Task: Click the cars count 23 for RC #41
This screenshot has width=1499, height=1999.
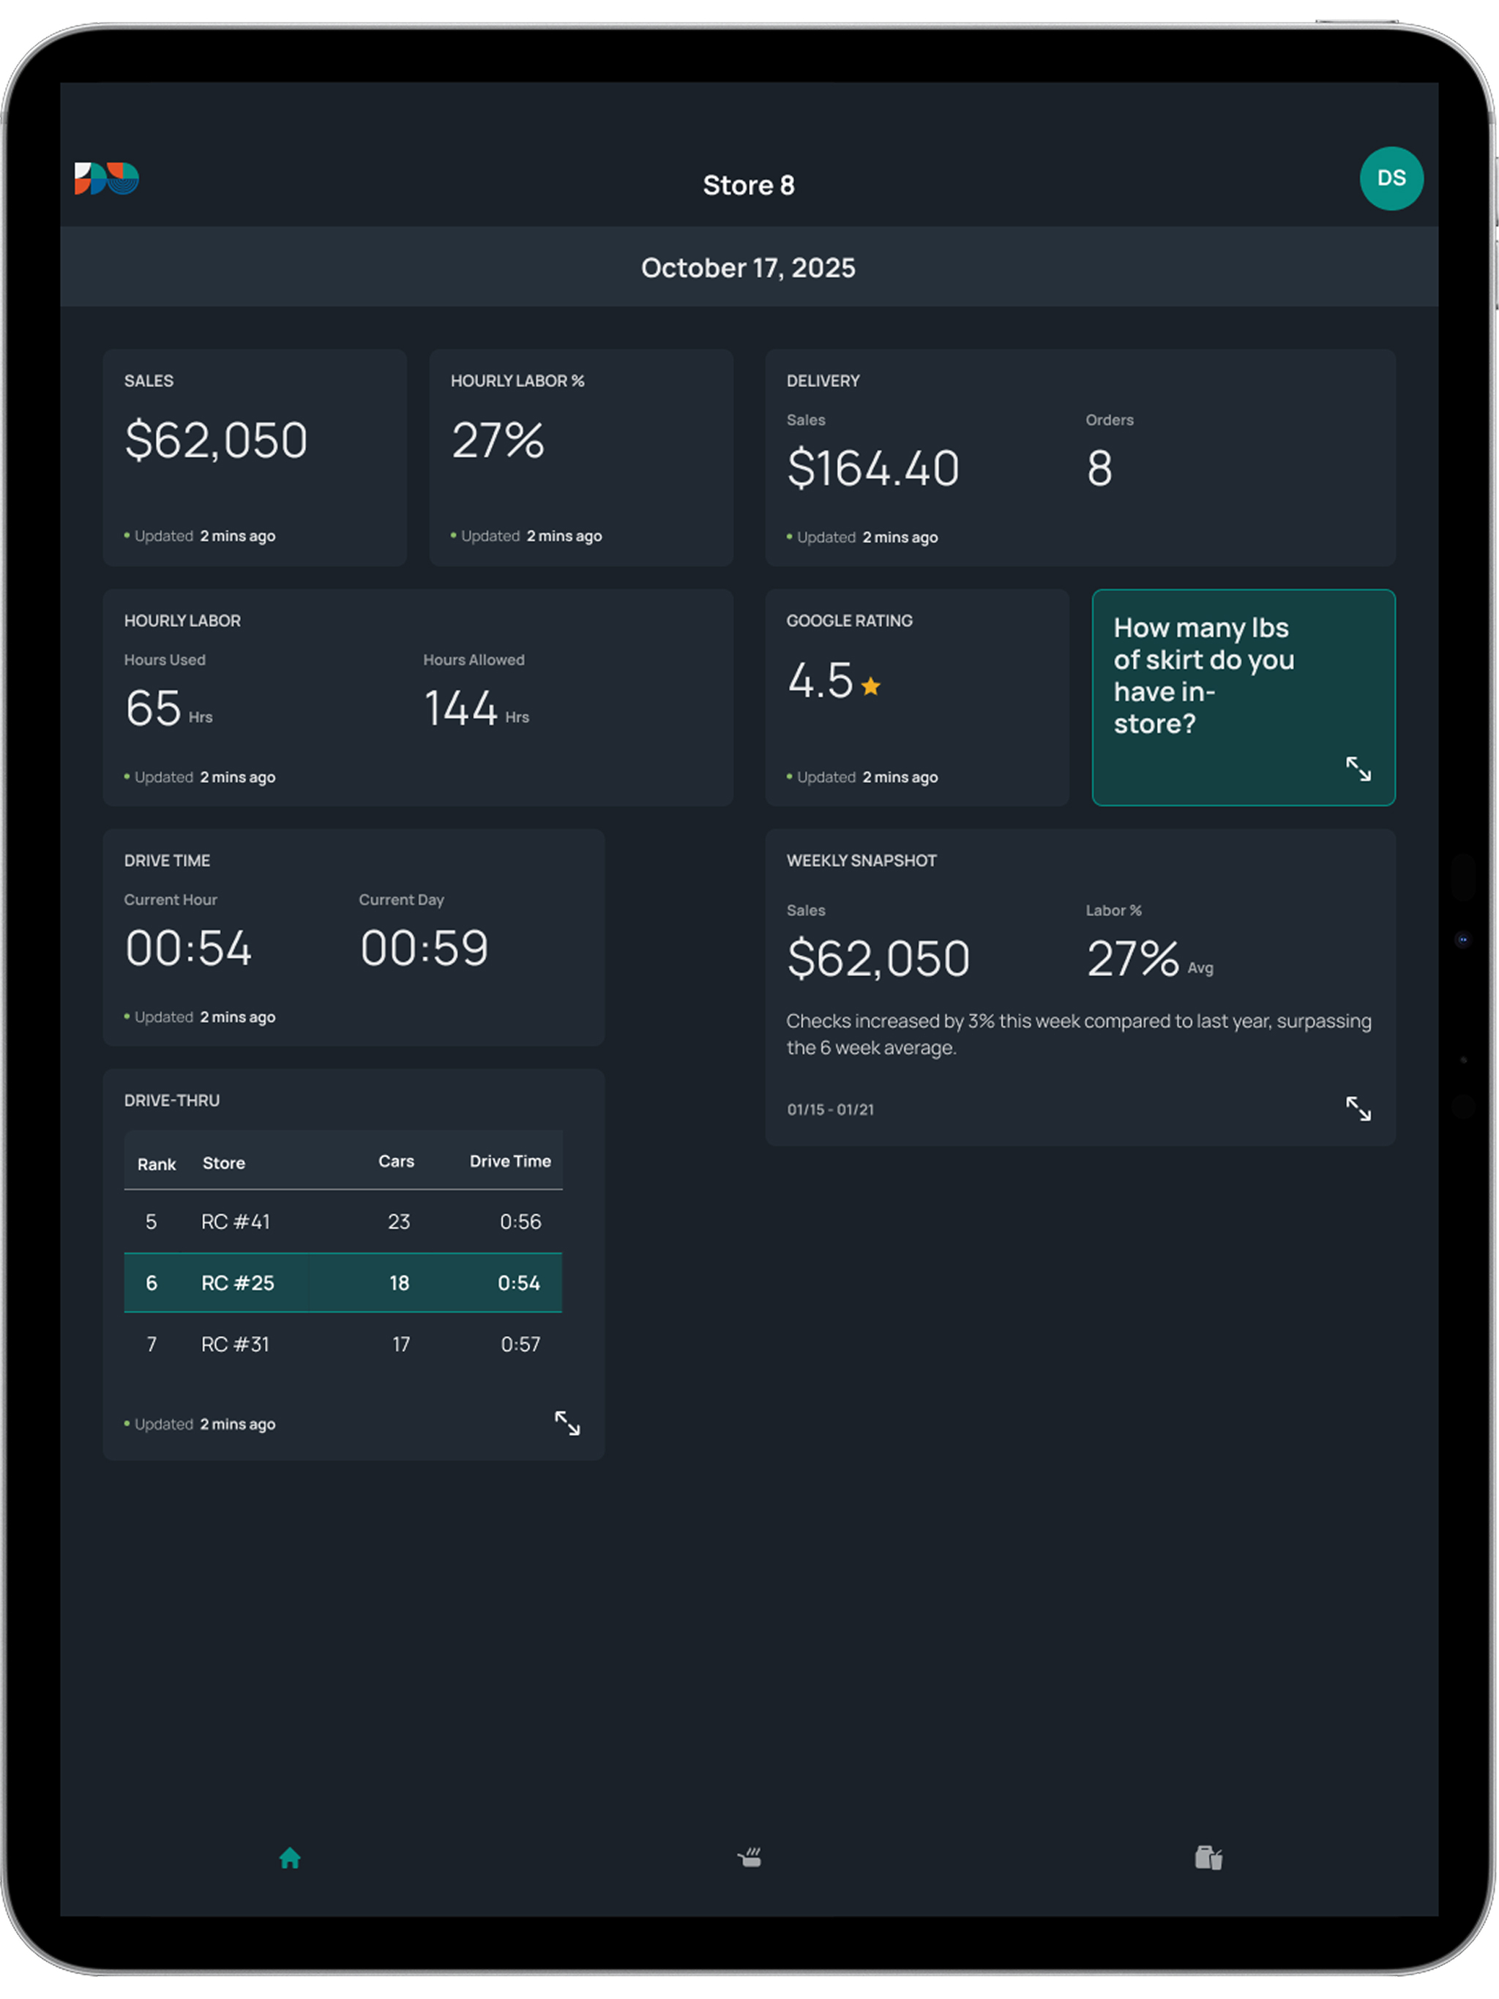Action: click(x=399, y=1222)
